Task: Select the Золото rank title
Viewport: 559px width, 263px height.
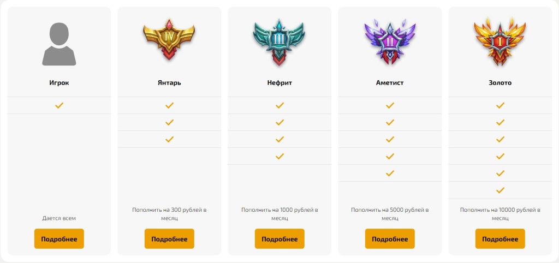Action: click(500, 83)
